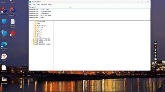Click into the registry address bar

(x=89, y=7)
